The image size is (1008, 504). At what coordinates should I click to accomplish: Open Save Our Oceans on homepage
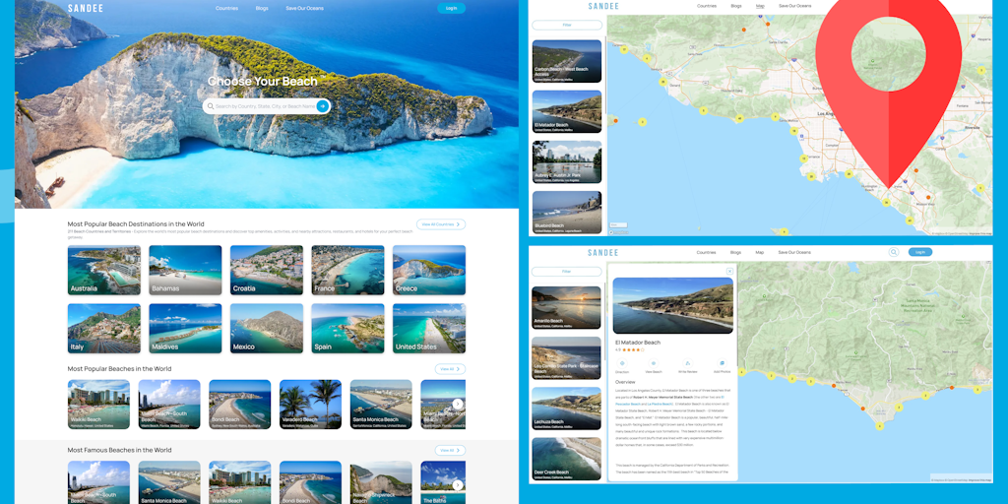pyautogui.click(x=304, y=8)
